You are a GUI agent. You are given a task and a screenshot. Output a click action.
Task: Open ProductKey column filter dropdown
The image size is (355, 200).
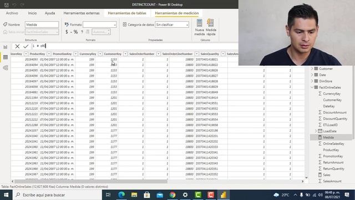(x=49, y=54)
